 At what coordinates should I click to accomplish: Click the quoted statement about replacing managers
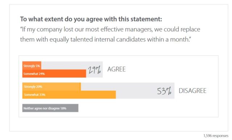click(x=110, y=34)
